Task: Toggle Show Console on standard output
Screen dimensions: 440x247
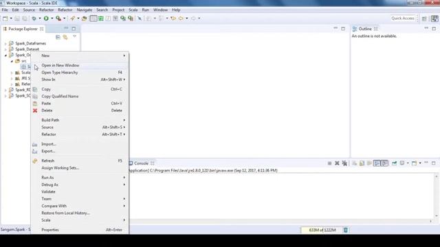Action: point(377,163)
